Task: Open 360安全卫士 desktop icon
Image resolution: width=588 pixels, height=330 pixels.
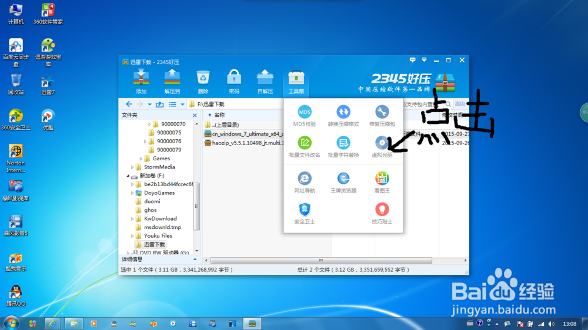Action: tap(16, 120)
